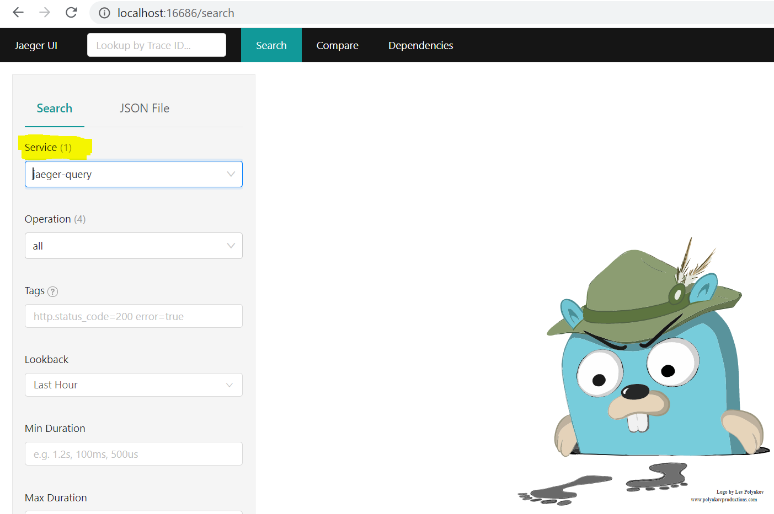Click the Operation dropdown chevron arrow
The image size is (774, 514).
[x=231, y=246]
